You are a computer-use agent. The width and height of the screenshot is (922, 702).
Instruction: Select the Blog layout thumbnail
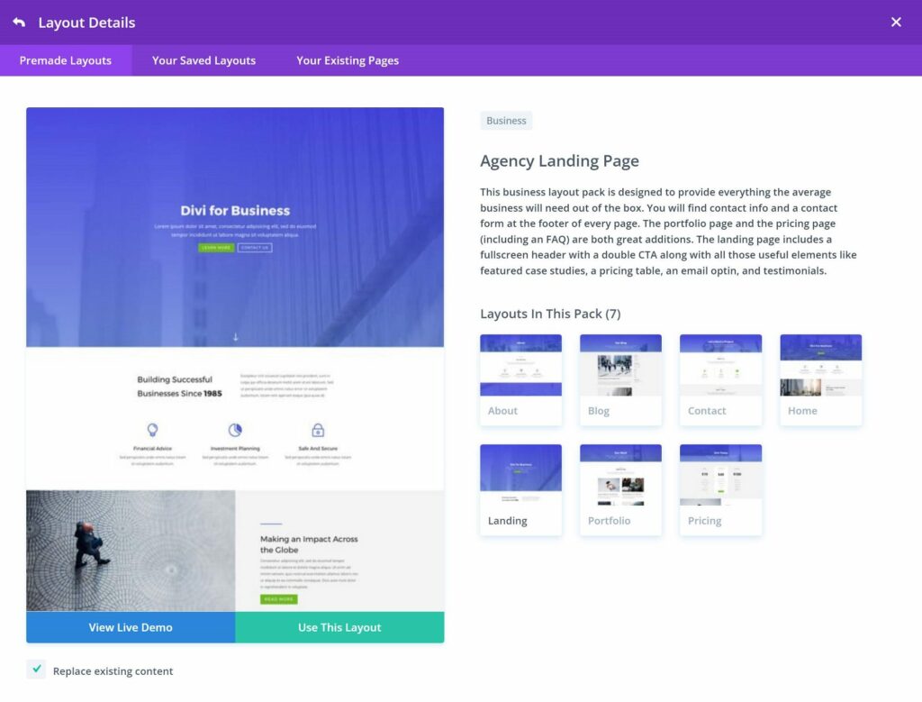(x=621, y=379)
